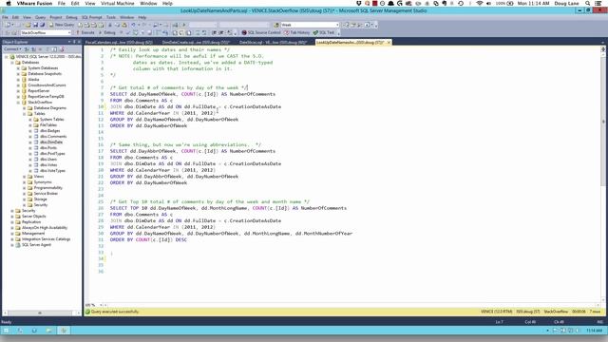The width and height of the screenshot is (608, 342).
Task: Select the Programmability folder
Action: pyautogui.click(x=48, y=188)
